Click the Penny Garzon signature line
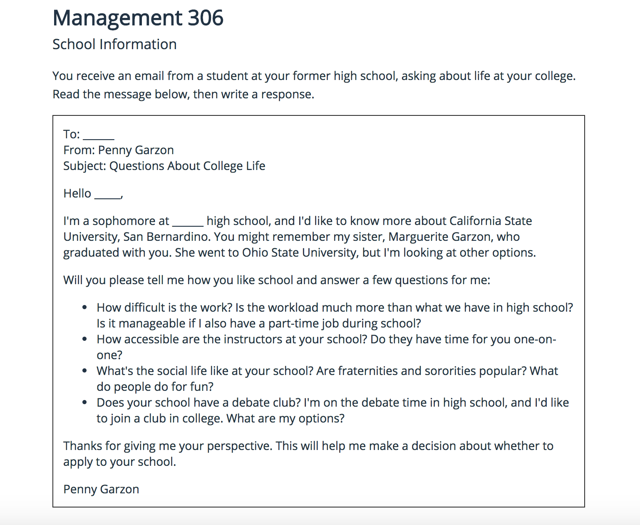640x525 pixels. 101,489
